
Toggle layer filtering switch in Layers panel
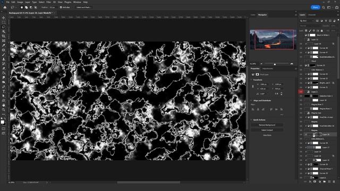point(338,20)
